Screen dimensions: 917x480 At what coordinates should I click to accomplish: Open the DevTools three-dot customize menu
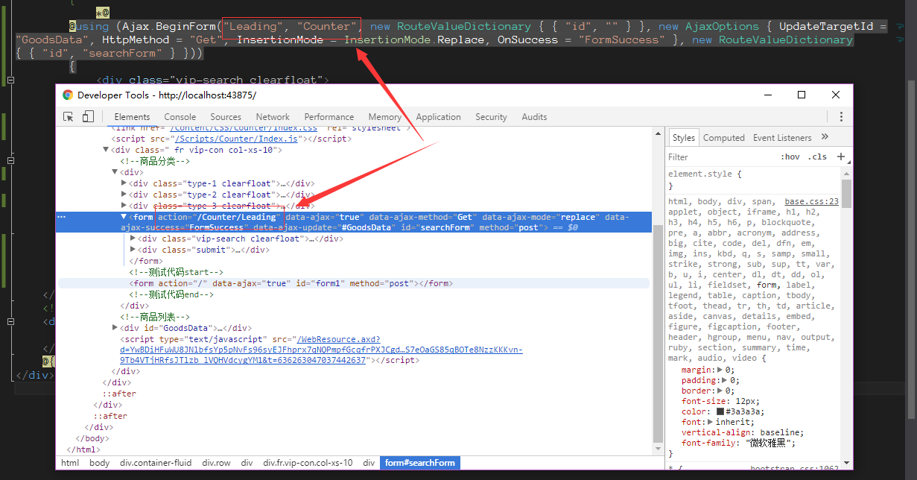[841, 116]
